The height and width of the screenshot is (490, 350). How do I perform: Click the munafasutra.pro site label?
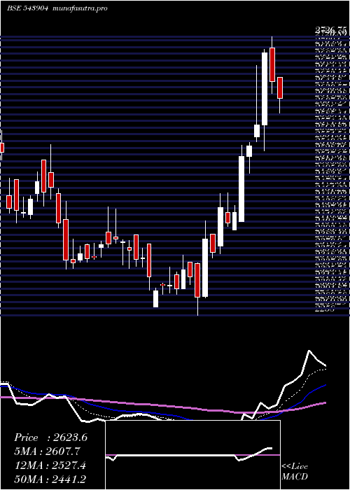[x=80, y=8]
